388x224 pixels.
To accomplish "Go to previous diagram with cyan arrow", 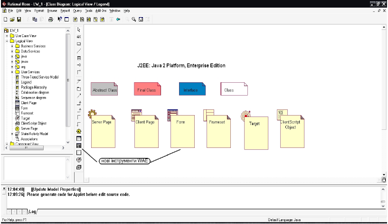I will [118, 19].
